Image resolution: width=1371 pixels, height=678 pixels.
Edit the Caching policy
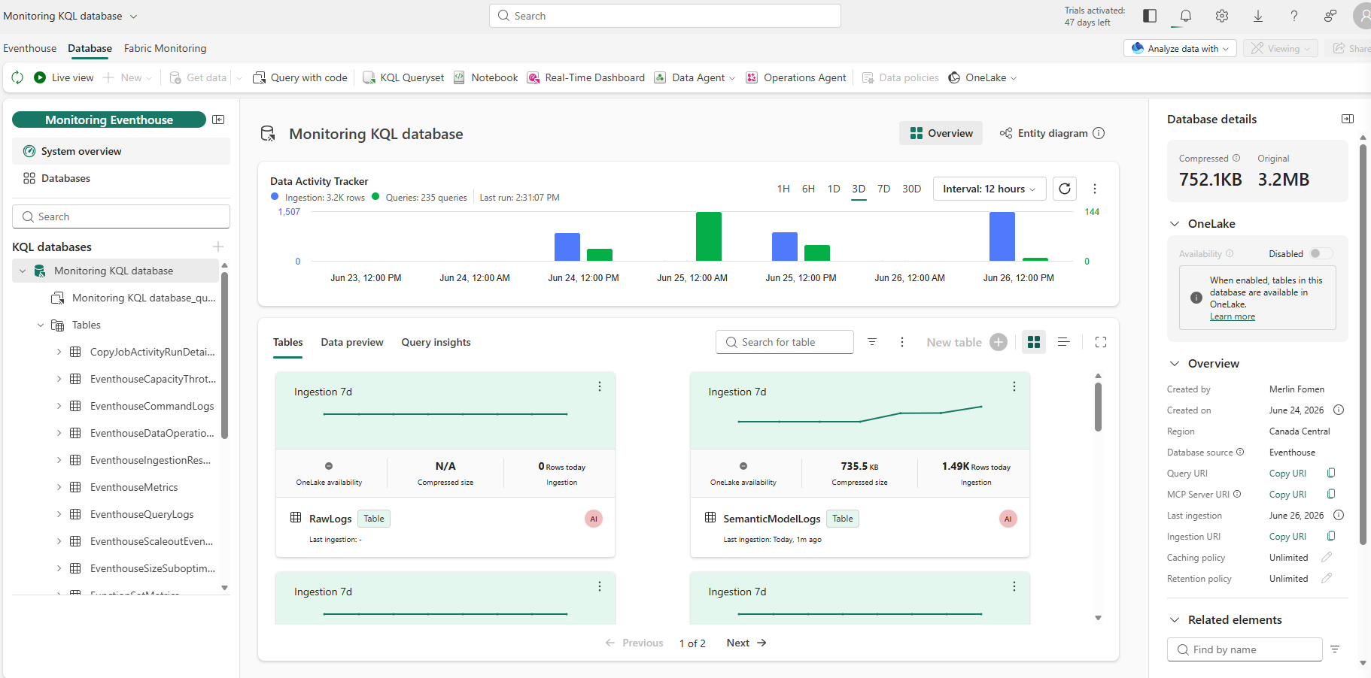[x=1327, y=557]
